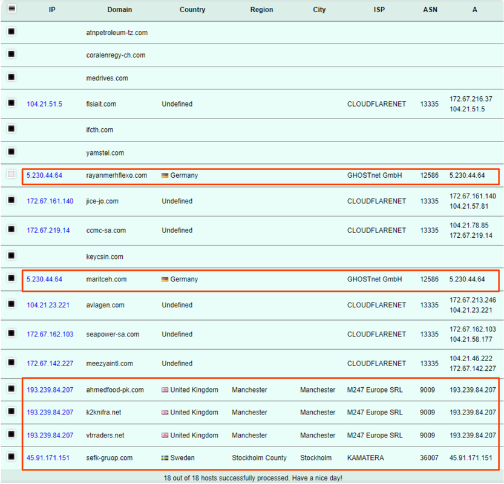Toggle the checkbox for seapower-sa.com
504x484 pixels.
(x=11, y=333)
